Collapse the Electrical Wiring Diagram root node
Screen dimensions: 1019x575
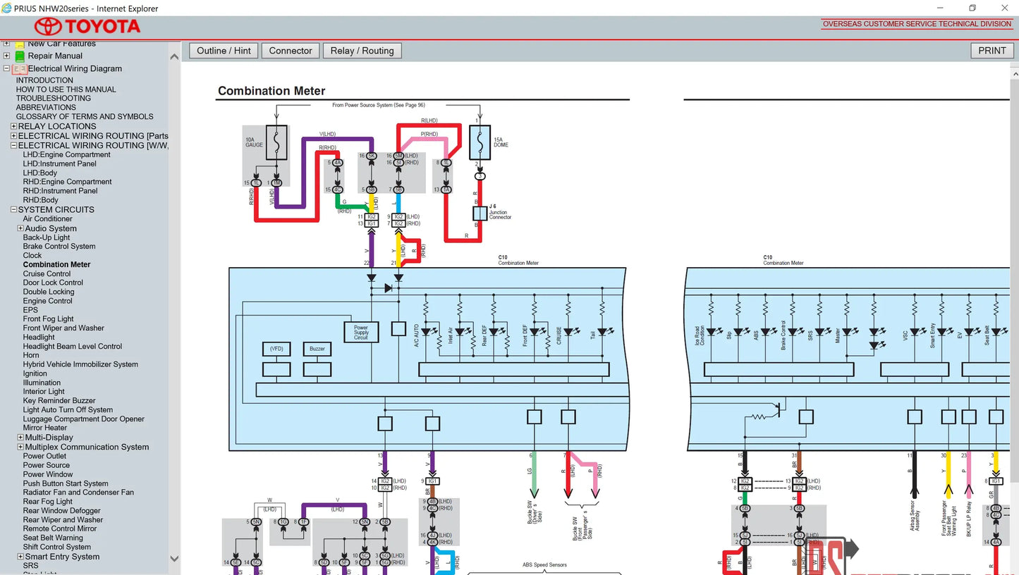click(6, 68)
